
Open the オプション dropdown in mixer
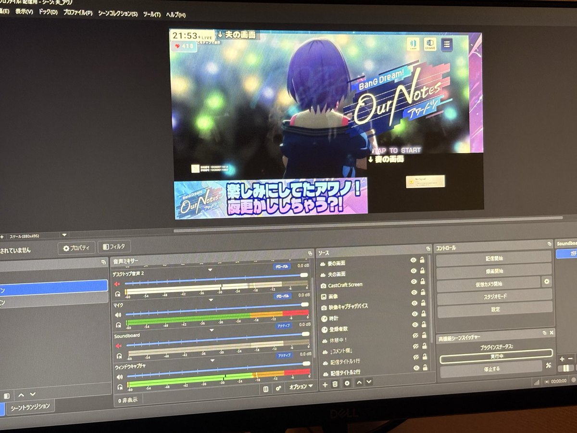[301, 387]
